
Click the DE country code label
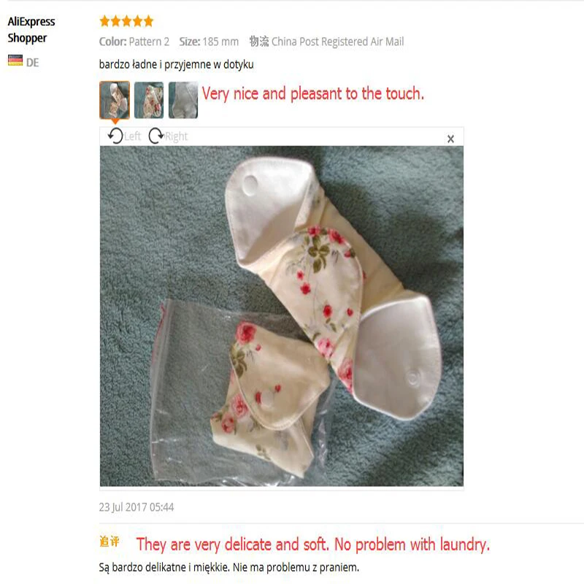tap(32, 62)
